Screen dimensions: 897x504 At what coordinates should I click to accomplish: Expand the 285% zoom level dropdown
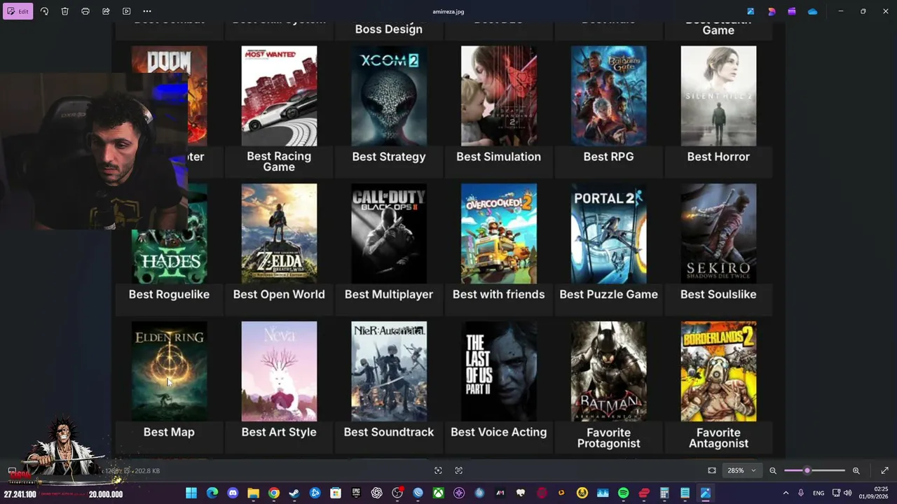click(742, 470)
